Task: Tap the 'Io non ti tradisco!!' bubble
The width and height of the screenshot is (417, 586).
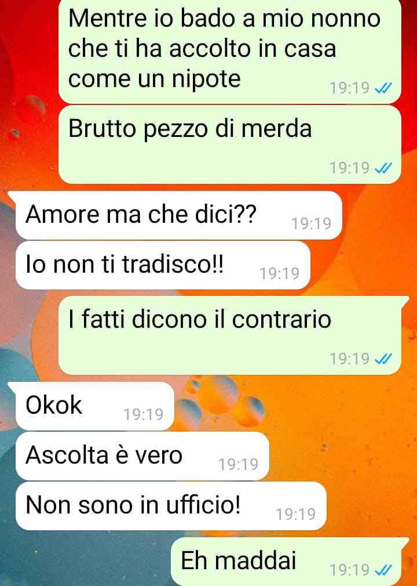Action: 163,265
